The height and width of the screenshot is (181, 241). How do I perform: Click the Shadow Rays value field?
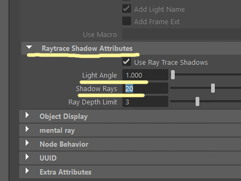click(x=145, y=88)
